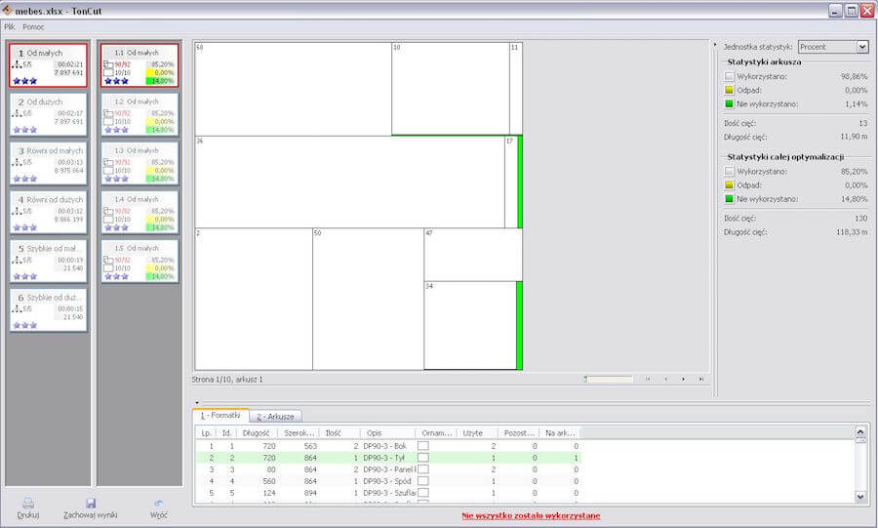Screen dimensions: 878x528
Task: Click the Zachowaj wyniki floppy disk icon
Action: [90, 503]
